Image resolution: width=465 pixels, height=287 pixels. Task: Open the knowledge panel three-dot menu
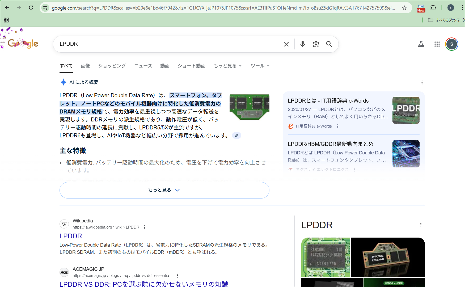[421, 225]
